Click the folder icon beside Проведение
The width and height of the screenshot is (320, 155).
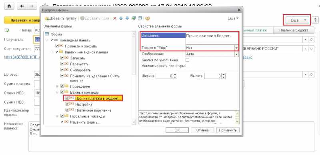(x=66, y=86)
